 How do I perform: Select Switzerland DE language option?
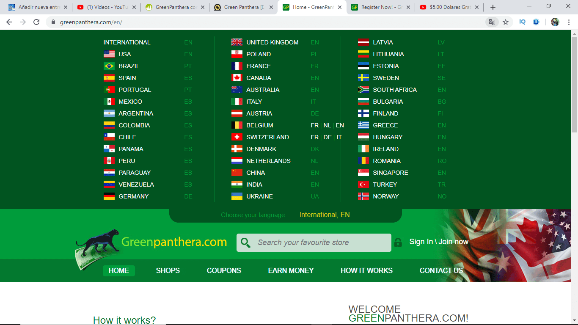328,137
